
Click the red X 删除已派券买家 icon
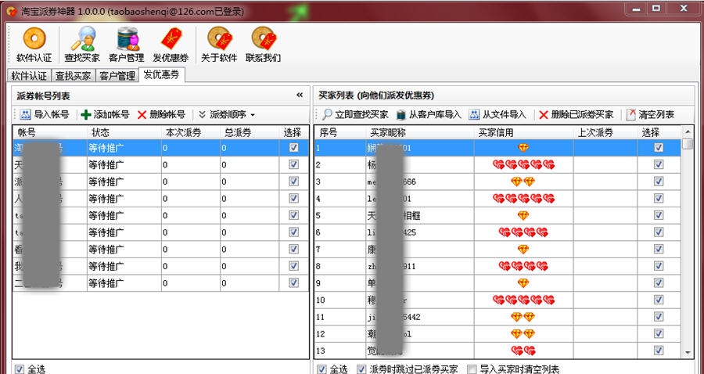(x=544, y=115)
